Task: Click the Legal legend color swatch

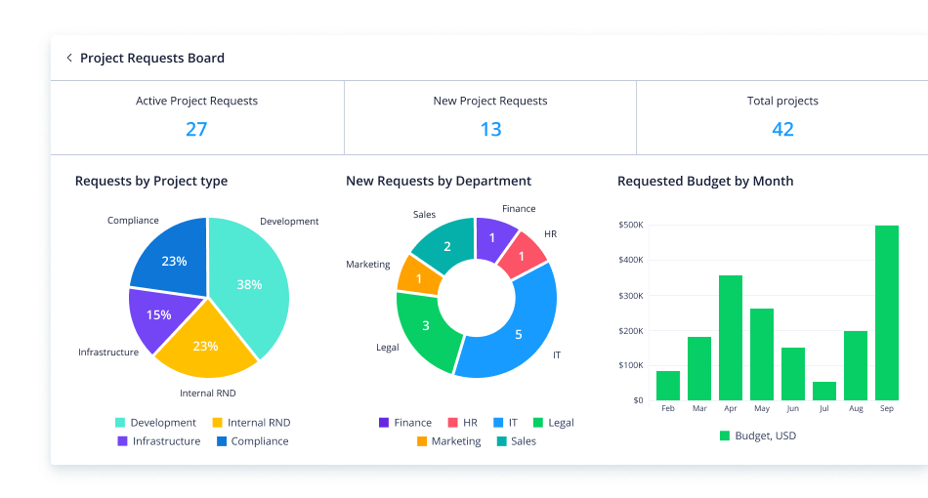Action: click(x=538, y=422)
